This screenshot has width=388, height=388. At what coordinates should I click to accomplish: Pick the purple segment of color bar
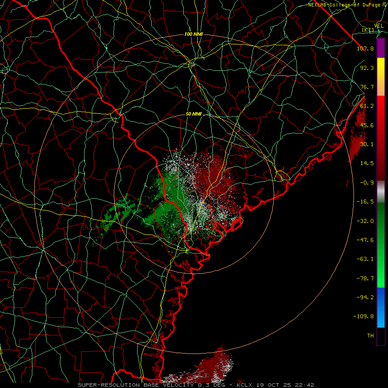coord(381,48)
